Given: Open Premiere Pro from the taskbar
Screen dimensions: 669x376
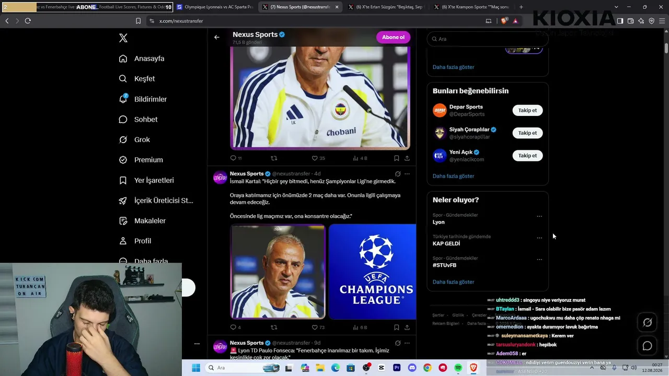Looking at the screenshot, I should click(397, 368).
